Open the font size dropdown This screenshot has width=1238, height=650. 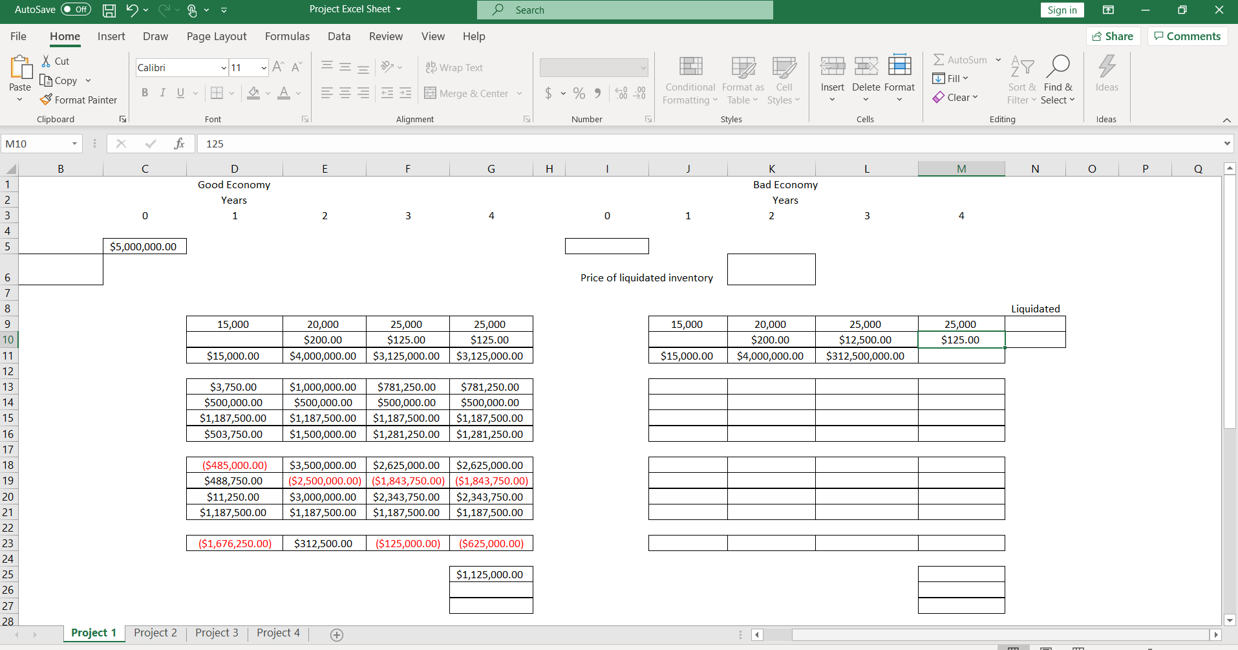tap(264, 68)
